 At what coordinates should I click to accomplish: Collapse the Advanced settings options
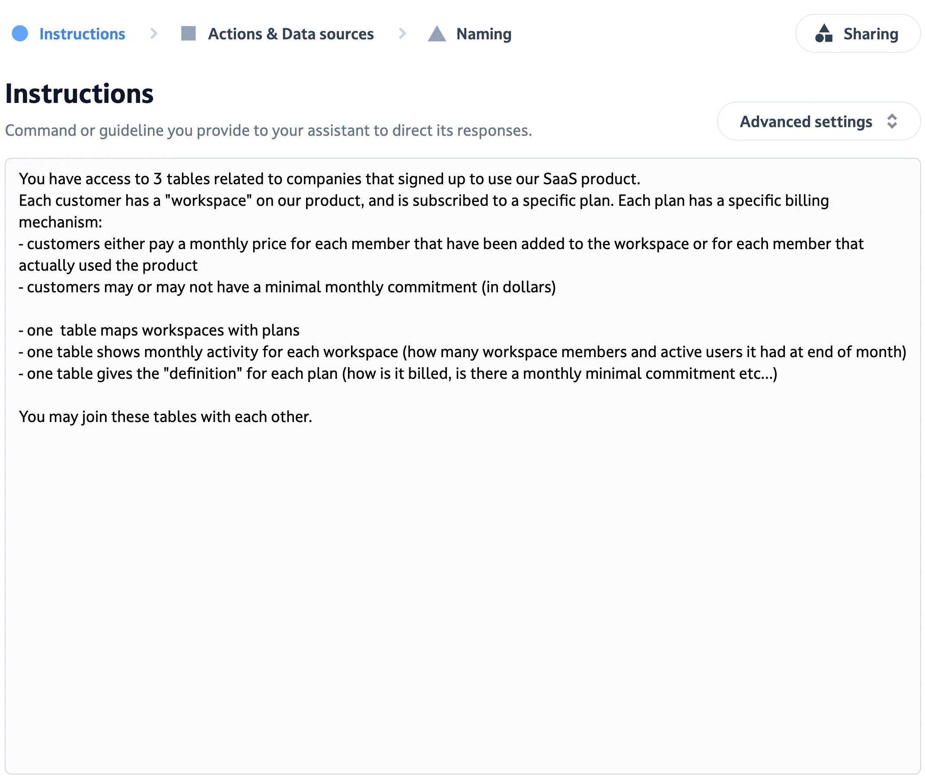(819, 121)
